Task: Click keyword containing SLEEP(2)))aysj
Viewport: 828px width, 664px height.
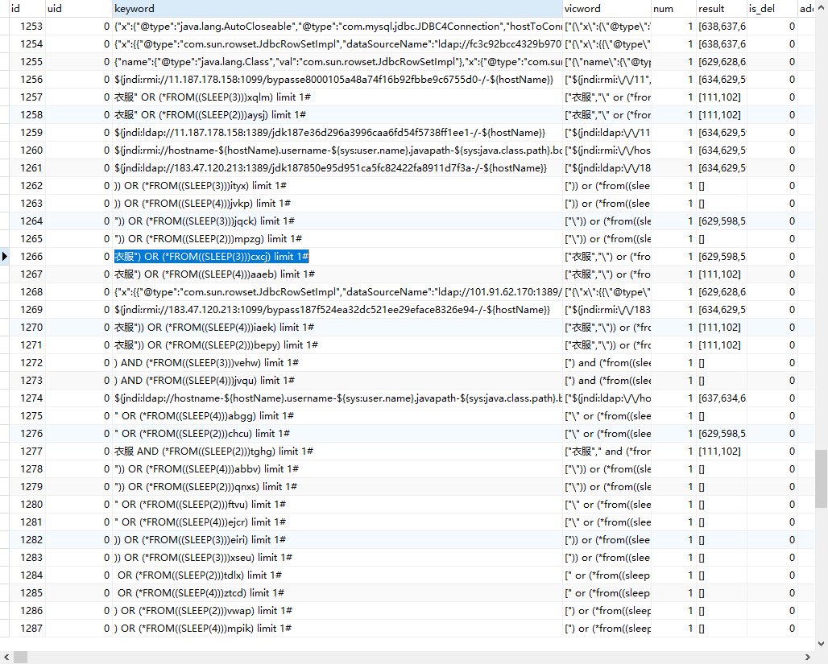Action: coord(337,115)
